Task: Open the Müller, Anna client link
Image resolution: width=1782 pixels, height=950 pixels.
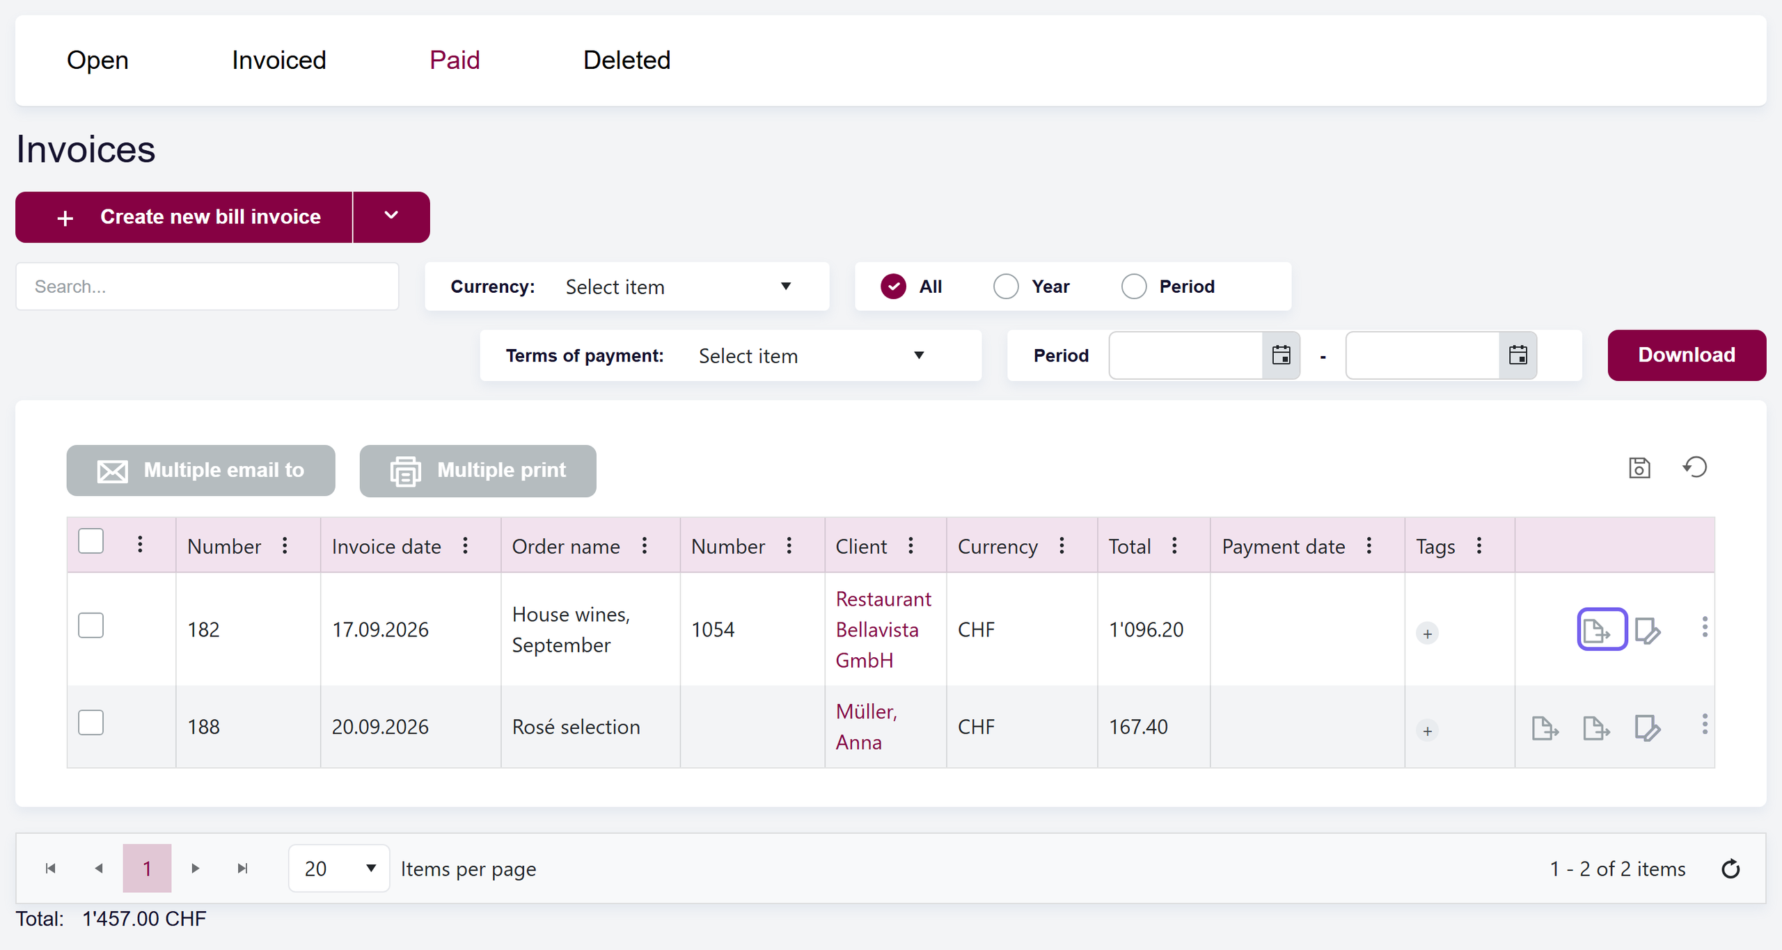Action: click(x=866, y=727)
